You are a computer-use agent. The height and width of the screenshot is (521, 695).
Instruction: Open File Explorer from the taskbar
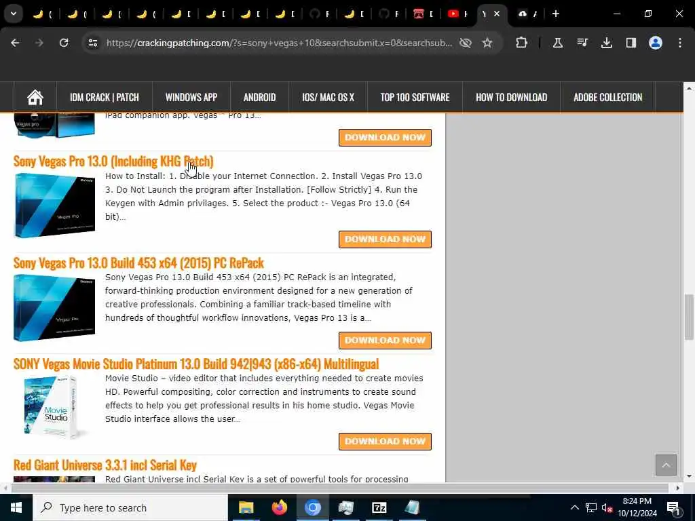coord(246,507)
